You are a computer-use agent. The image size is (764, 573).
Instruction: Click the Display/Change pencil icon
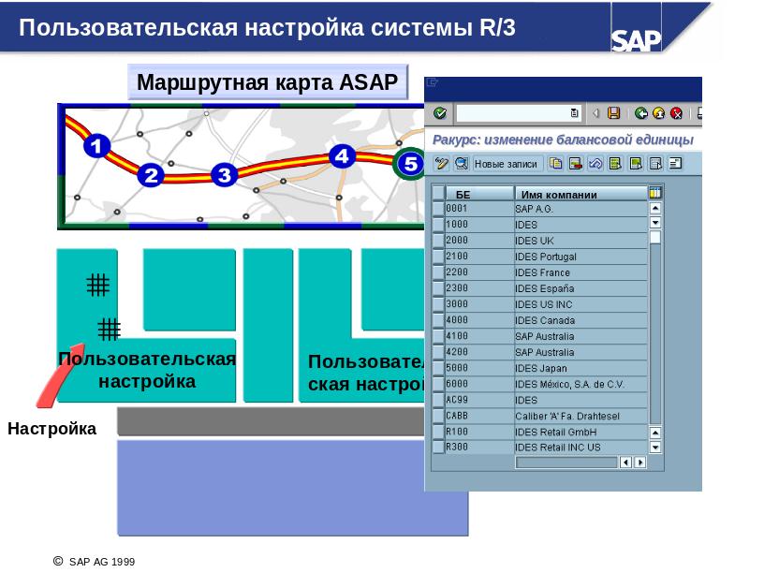441,164
